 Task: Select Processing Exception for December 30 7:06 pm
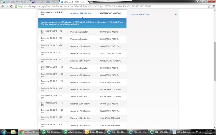[79, 39]
